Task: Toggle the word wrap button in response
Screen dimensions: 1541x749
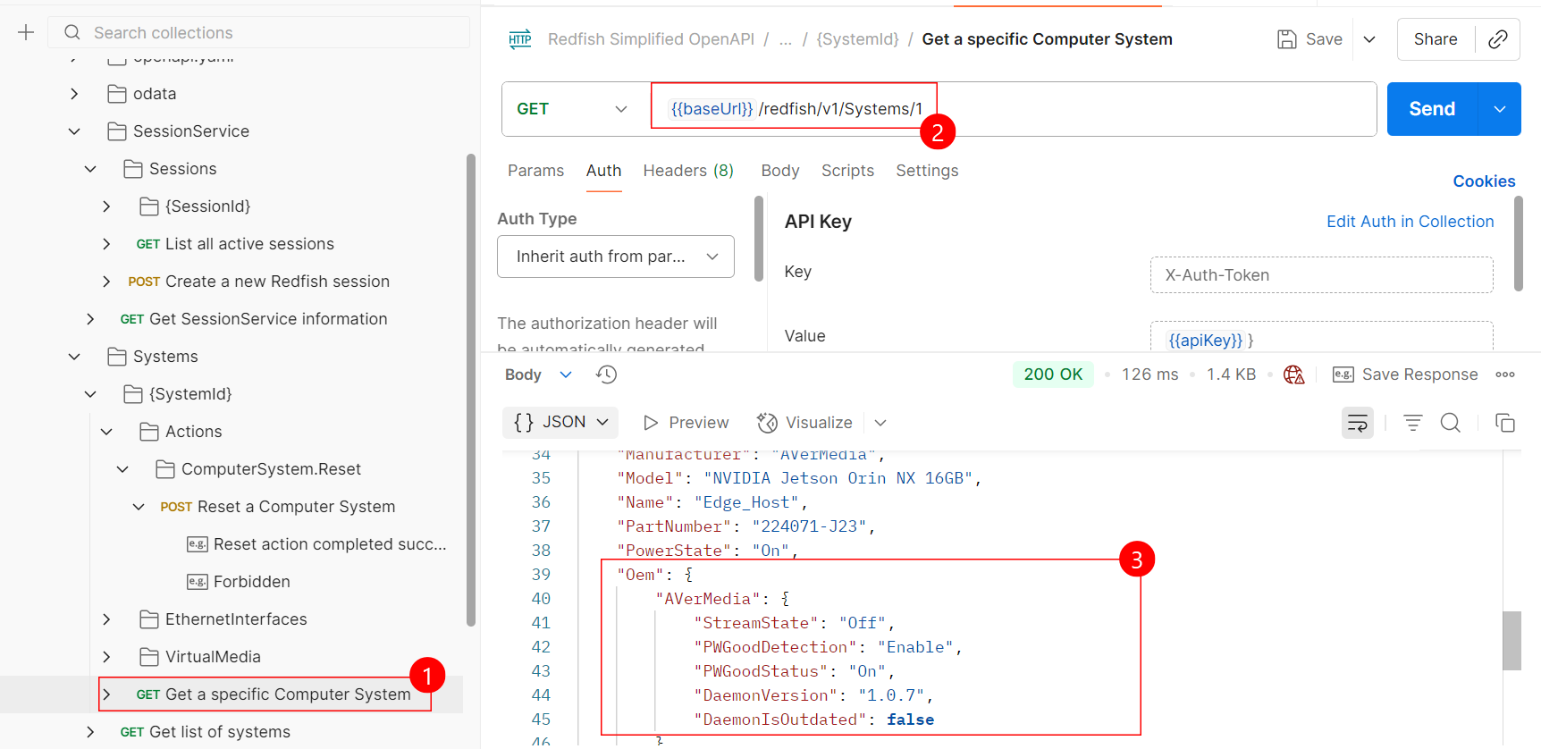Action: tap(1357, 423)
